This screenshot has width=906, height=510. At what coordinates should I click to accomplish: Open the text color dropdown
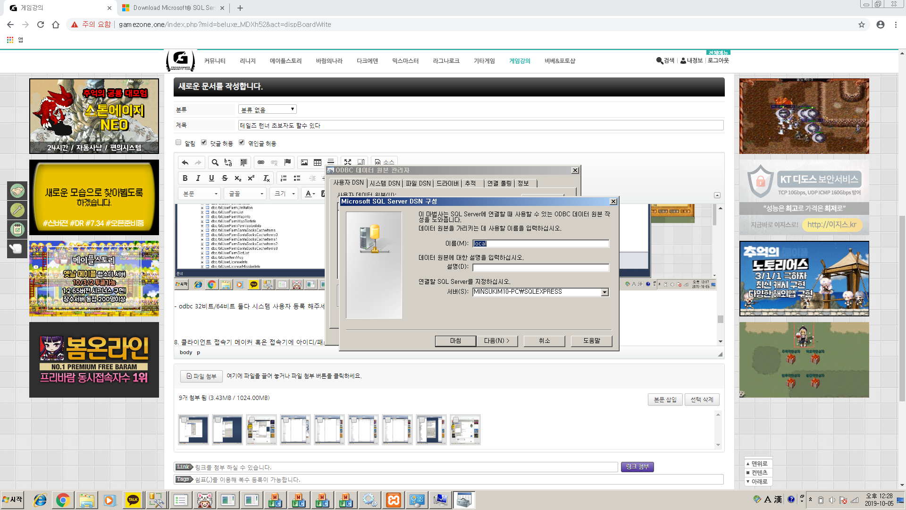point(310,194)
